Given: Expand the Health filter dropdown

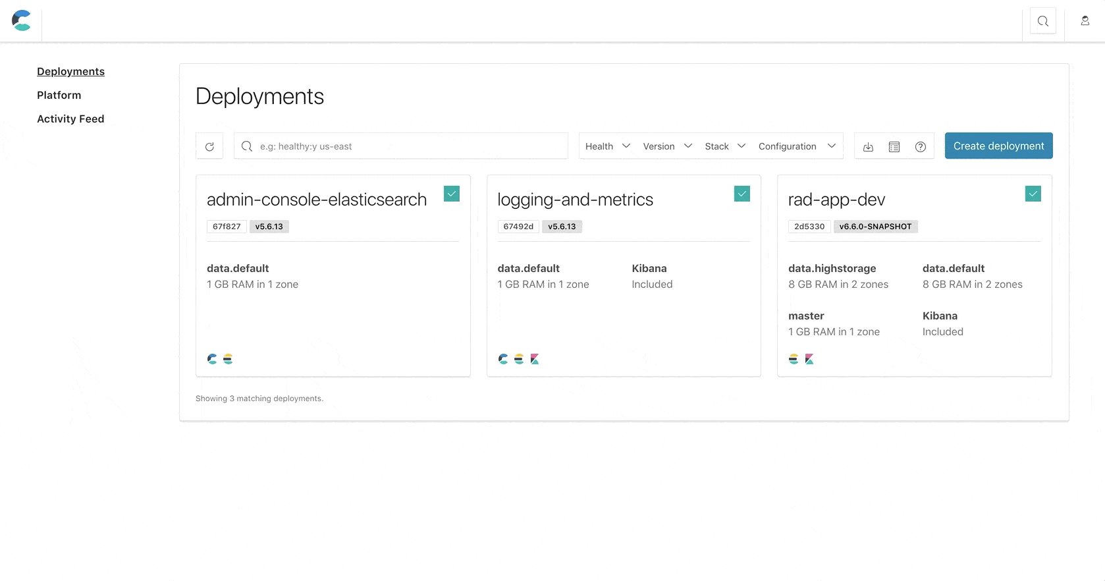Looking at the screenshot, I should tap(608, 146).
